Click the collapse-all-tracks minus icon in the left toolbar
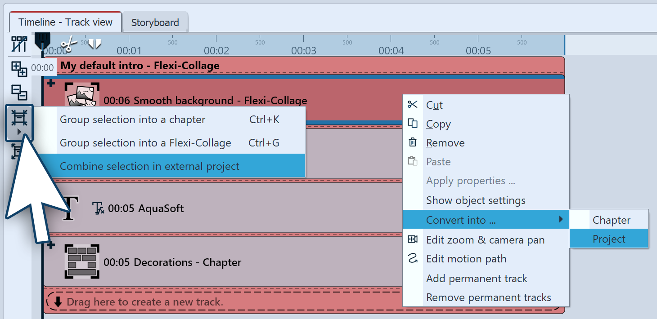Screen dimensions: 657x319 coord(19,93)
